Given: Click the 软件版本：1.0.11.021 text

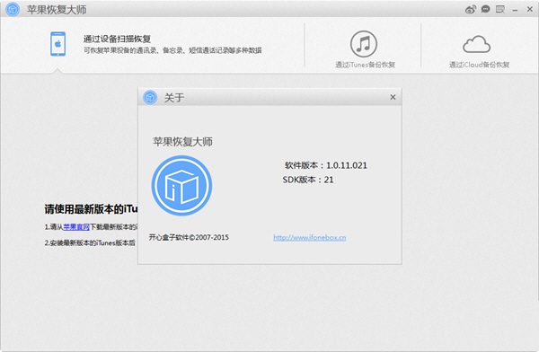Looking at the screenshot, I should point(326,165).
